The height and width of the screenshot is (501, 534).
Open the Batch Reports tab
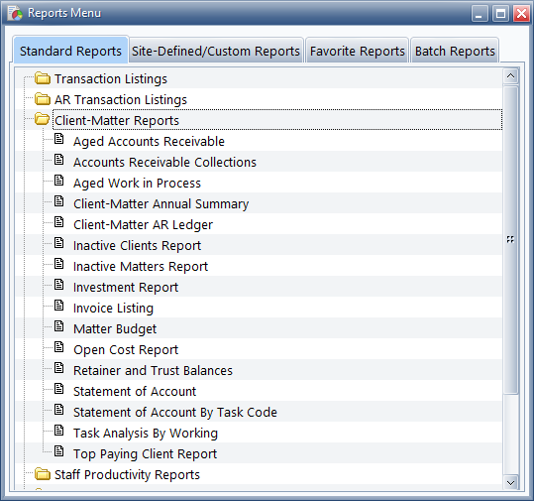pyautogui.click(x=455, y=51)
